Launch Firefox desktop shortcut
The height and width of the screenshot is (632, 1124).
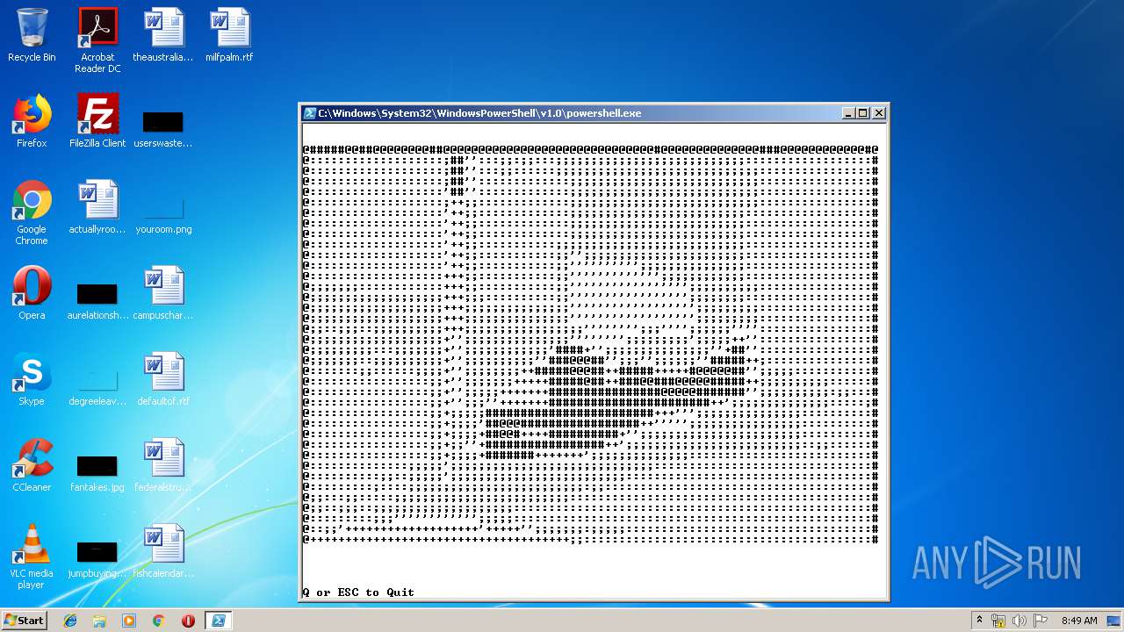point(32,121)
